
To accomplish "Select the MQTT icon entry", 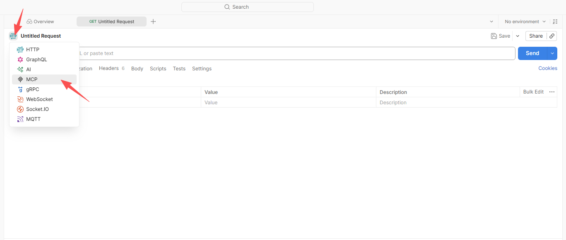I will (x=20, y=119).
